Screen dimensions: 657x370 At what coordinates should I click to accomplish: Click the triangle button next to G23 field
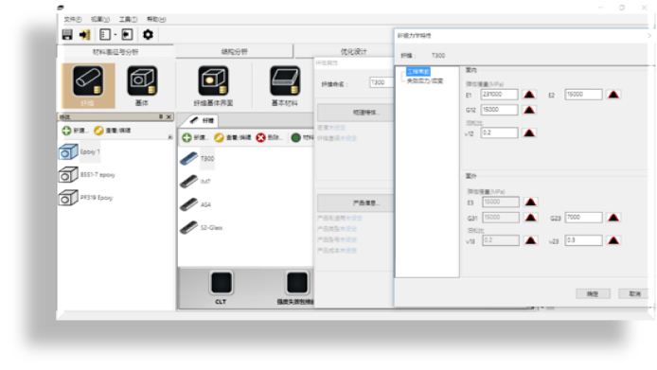(x=613, y=217)
